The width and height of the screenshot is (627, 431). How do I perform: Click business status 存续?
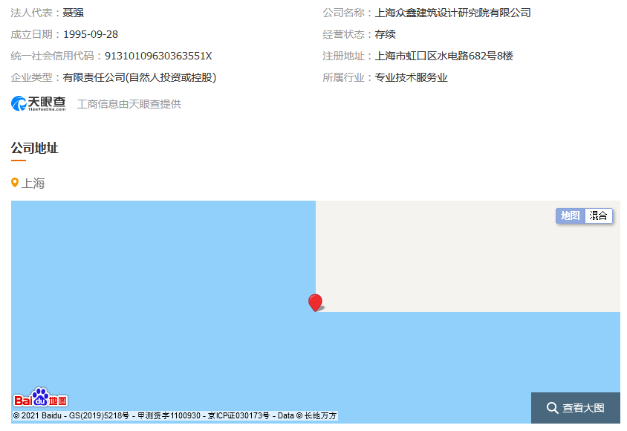(x=385, y=34)
